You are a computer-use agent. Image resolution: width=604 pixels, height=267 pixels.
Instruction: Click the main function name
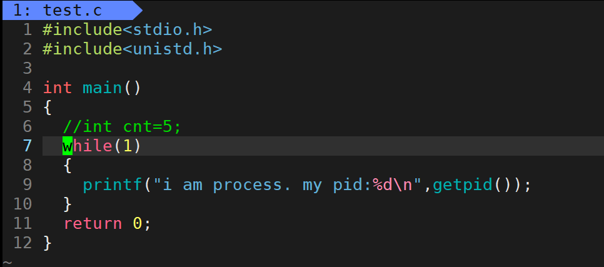[x=103, y=88]
